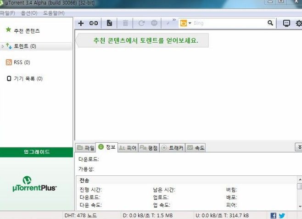Click the greyed globe toolbar icon
The width and height of the screenshot is (302, 219).
[154, 23]
